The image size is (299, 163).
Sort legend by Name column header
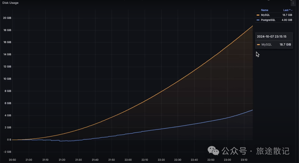[264, 10]
